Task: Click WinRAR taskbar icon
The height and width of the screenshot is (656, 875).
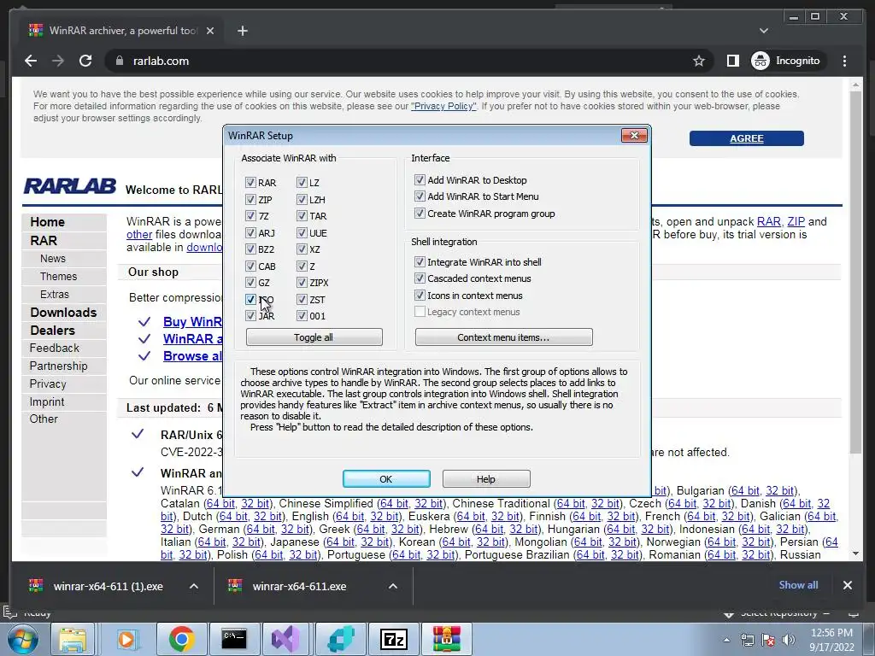Action: pos(446,639)
